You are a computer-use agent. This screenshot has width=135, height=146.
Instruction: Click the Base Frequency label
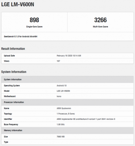11,124
